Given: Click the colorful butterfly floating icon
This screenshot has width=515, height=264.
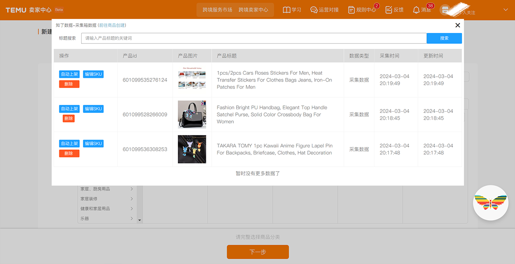Looking at the screenshot, I should (x=490, y=203).
